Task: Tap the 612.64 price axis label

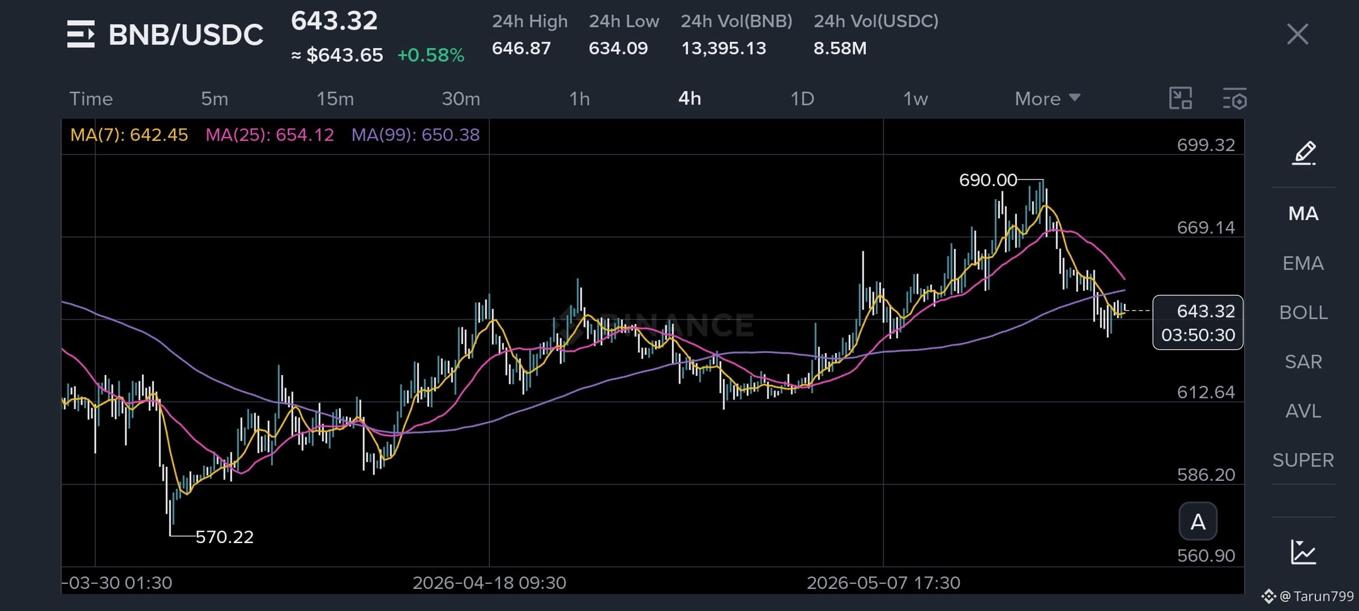Action: 1206,392
